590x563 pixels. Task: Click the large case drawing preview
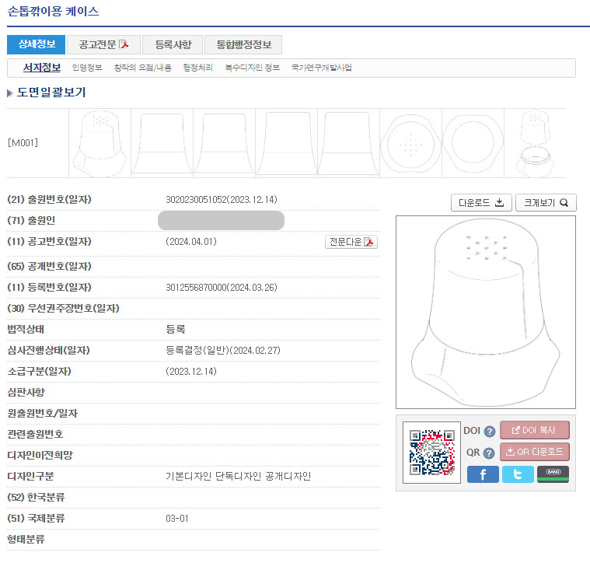(485, 312)
